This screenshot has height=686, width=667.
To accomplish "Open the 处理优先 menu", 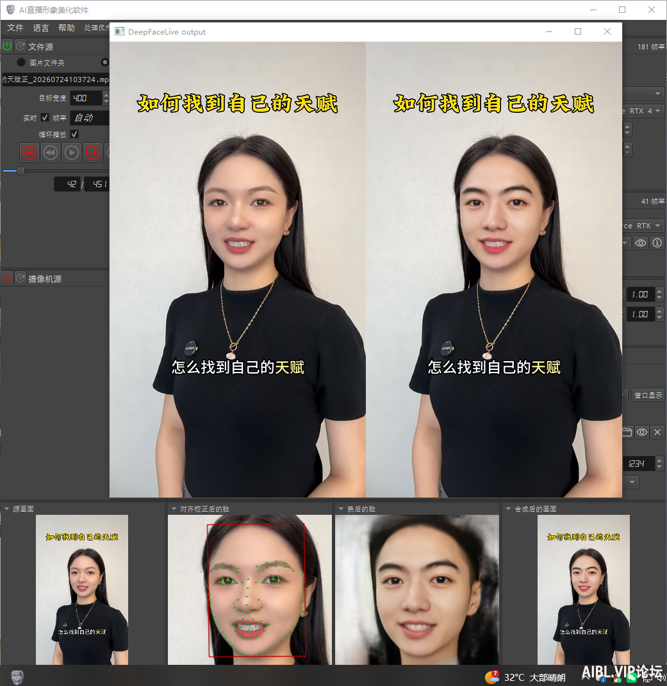I will 96,28.
